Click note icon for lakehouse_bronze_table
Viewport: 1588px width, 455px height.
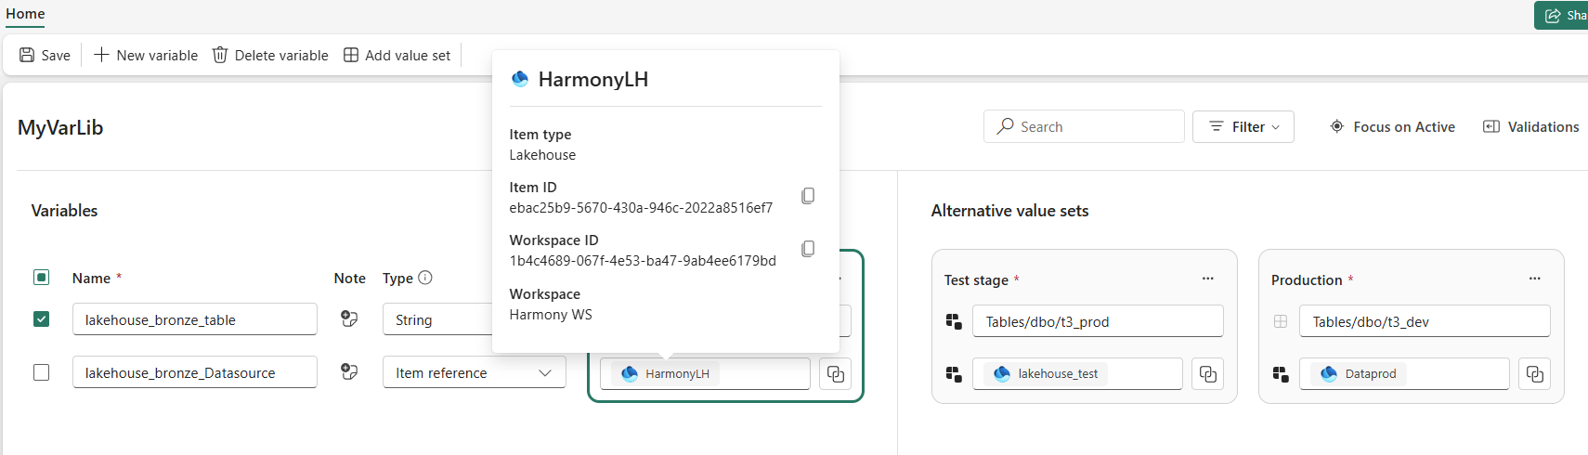coord(349,319)
